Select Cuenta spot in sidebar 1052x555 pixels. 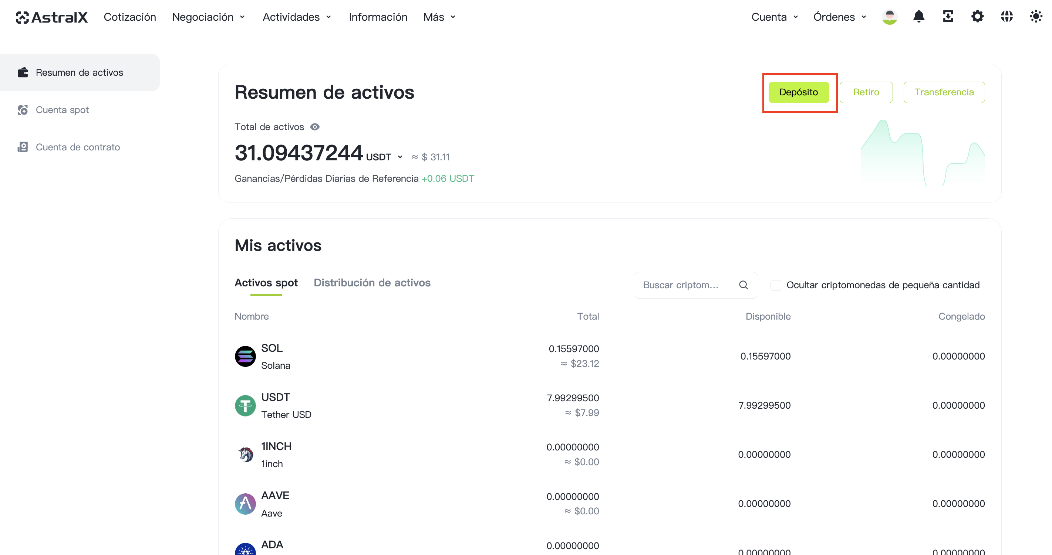coord(62,110)
